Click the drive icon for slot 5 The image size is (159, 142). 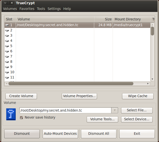(x=7, y=46)
